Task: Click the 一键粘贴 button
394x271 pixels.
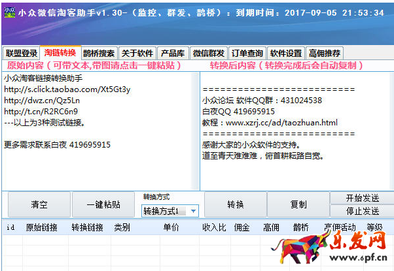Action: [x=103, y=205]
